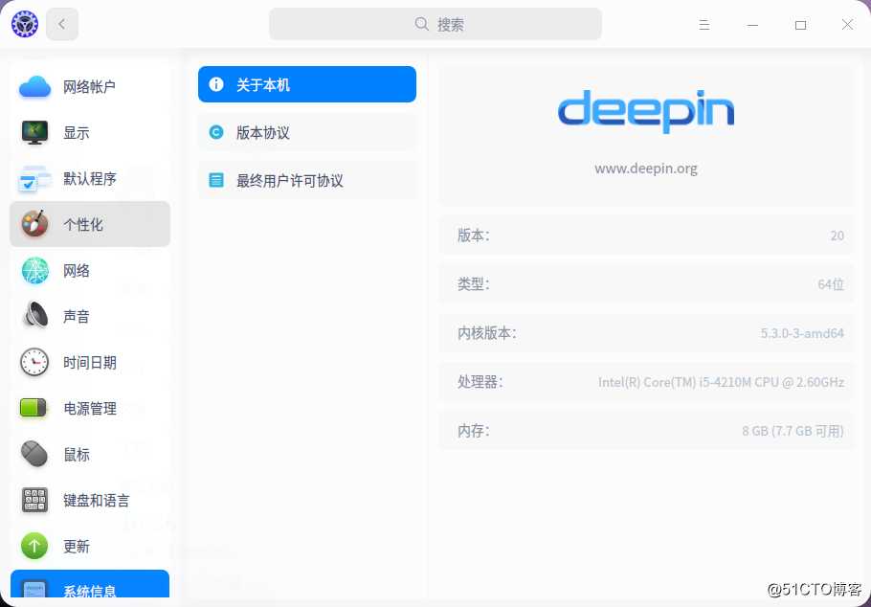
Task: Close the Control Center window
Action: [x=847, y=25]
